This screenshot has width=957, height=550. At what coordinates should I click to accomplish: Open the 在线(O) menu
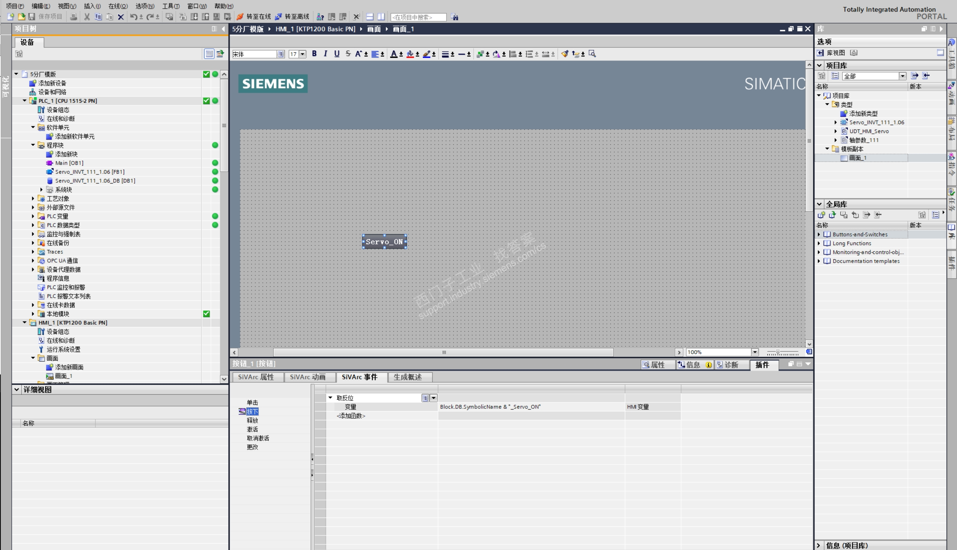(117, 6)
